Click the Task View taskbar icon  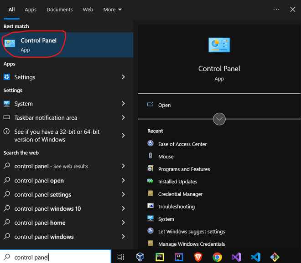point(121,257)
